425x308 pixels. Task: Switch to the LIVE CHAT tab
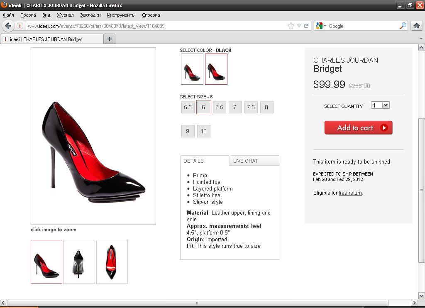(254, 161)
